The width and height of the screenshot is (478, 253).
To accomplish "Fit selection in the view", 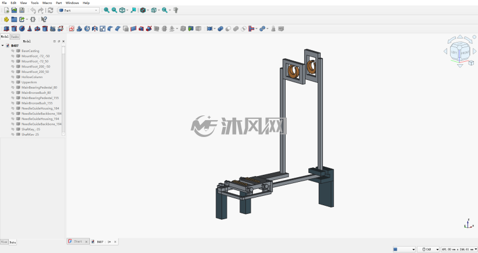I will [x=114, y=10].
